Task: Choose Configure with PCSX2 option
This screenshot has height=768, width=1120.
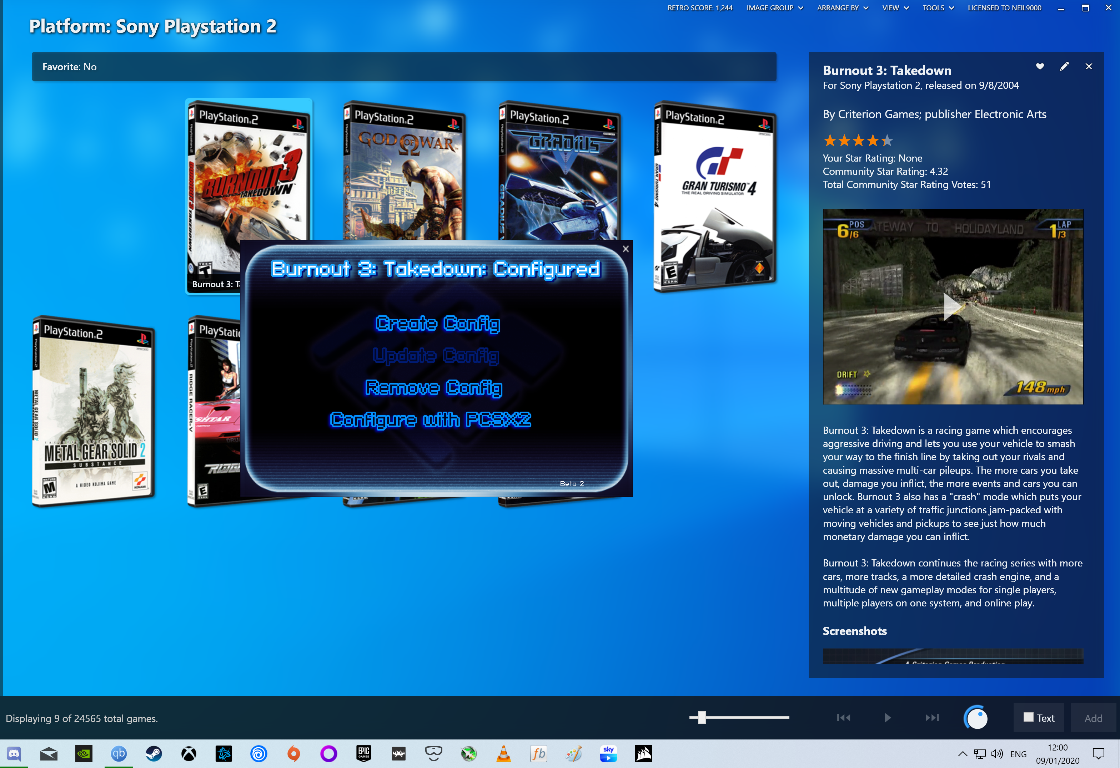Action: tap(430, 420)
